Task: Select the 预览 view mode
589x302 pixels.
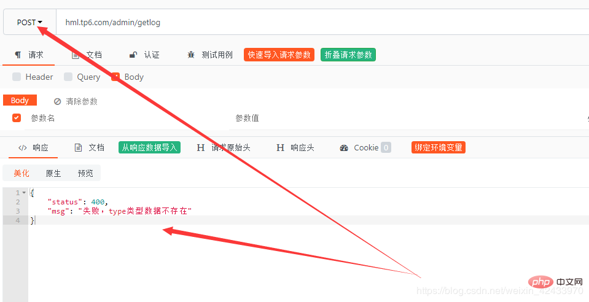Action: 85,173
